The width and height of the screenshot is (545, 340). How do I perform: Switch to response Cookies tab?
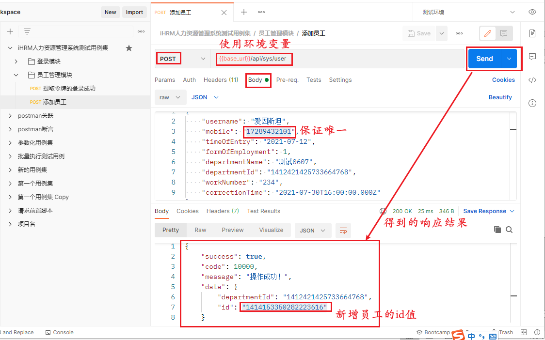[x=187, y=211]
